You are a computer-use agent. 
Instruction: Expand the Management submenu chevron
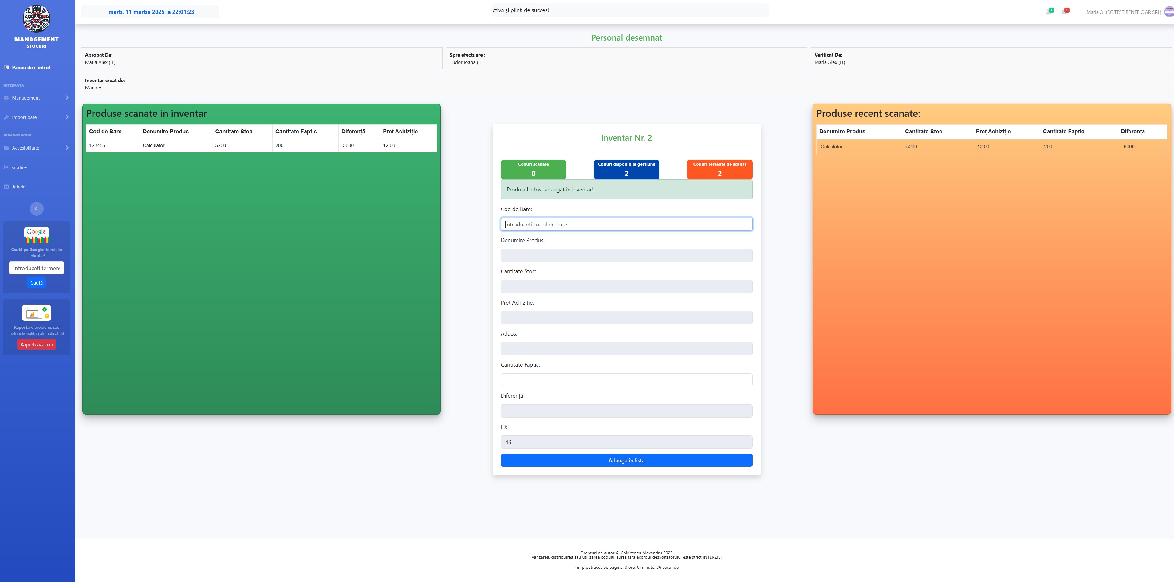click(x=67, y=98)
